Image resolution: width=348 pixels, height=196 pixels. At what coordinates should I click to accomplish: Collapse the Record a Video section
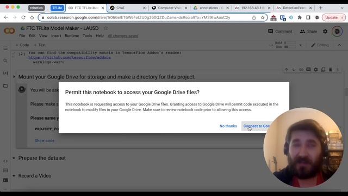click(14, 176)
